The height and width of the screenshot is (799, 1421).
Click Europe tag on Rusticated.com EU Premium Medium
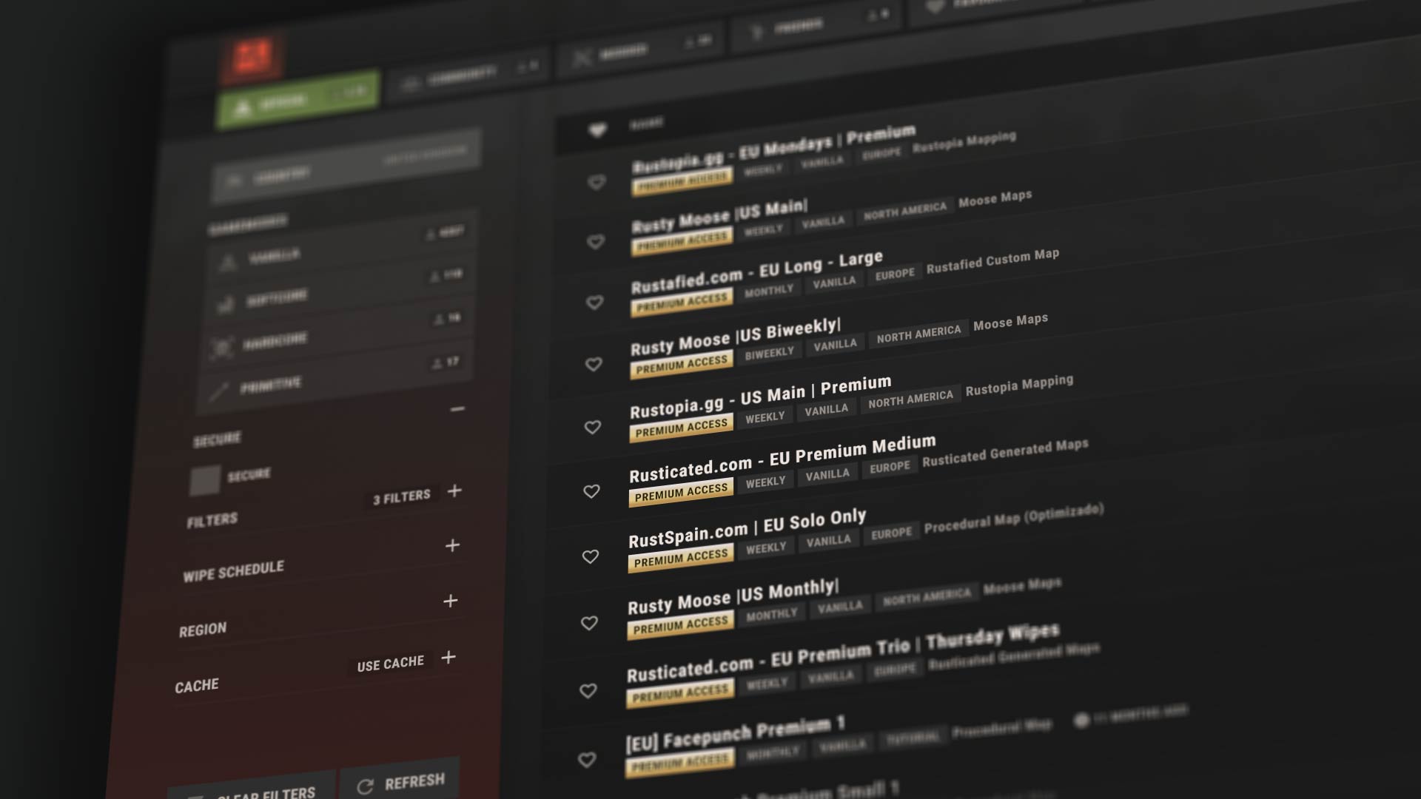click(x=890, y=468)
